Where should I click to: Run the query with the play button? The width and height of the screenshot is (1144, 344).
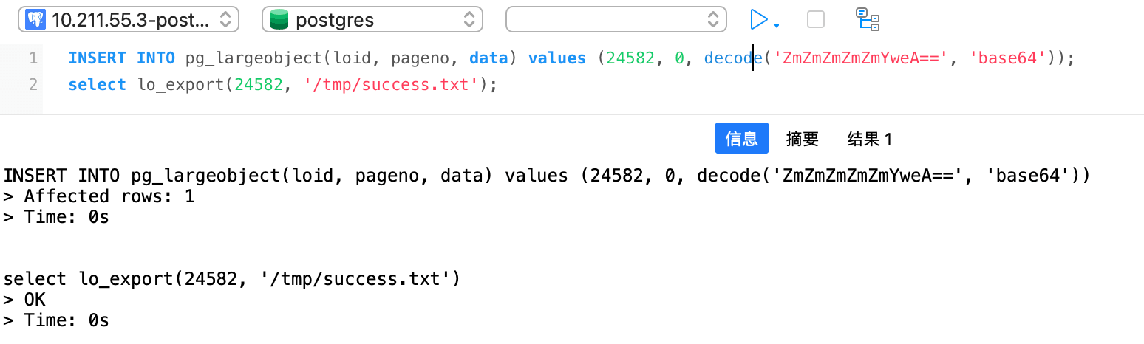[758, 19]
